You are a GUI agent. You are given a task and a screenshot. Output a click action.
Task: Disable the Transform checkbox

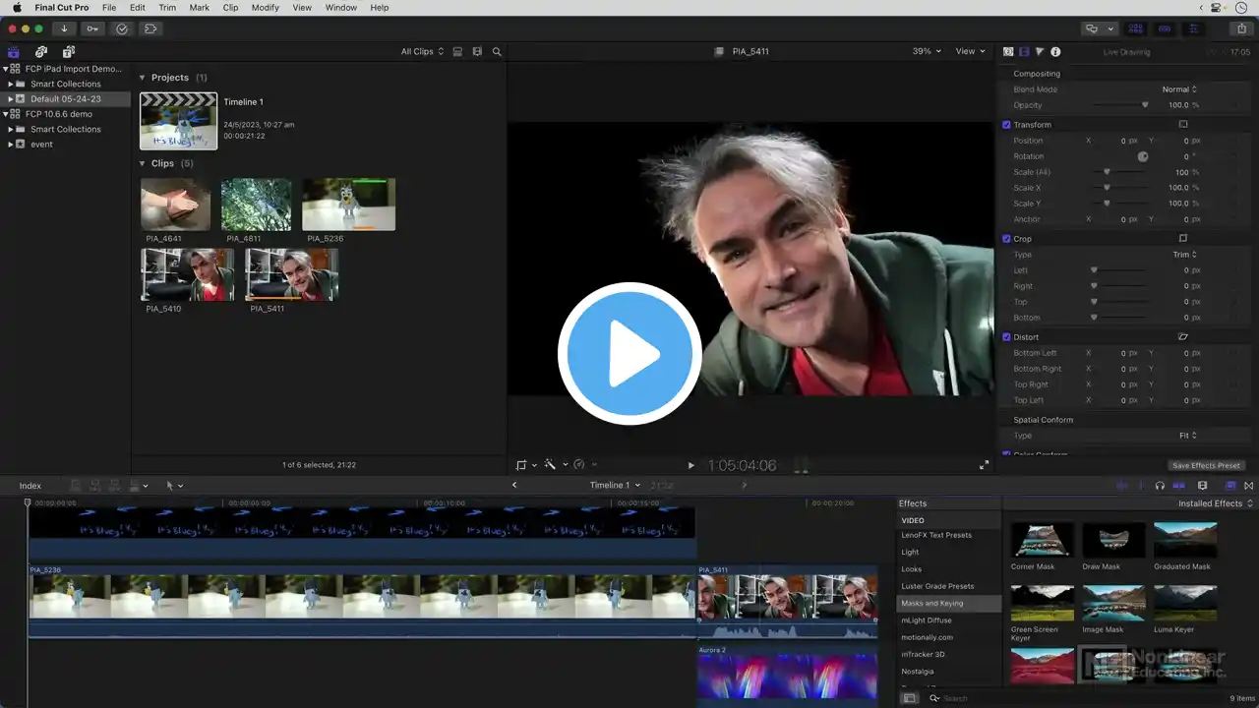pos(1006,125)
